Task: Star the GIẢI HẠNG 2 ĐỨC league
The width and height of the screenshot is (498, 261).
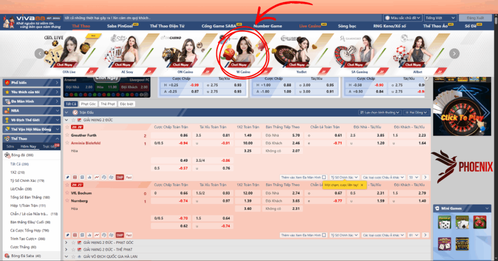Action: click(x=73, y=120)
